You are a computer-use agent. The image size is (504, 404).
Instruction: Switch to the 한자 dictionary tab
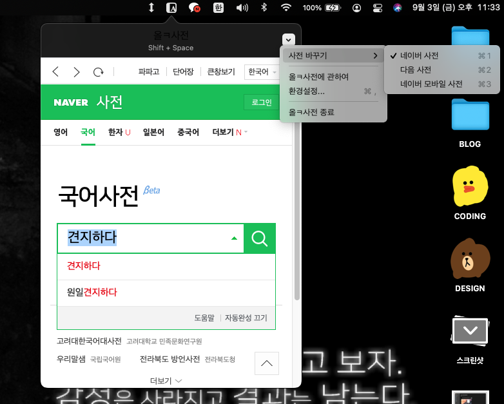tap(119, 132)
